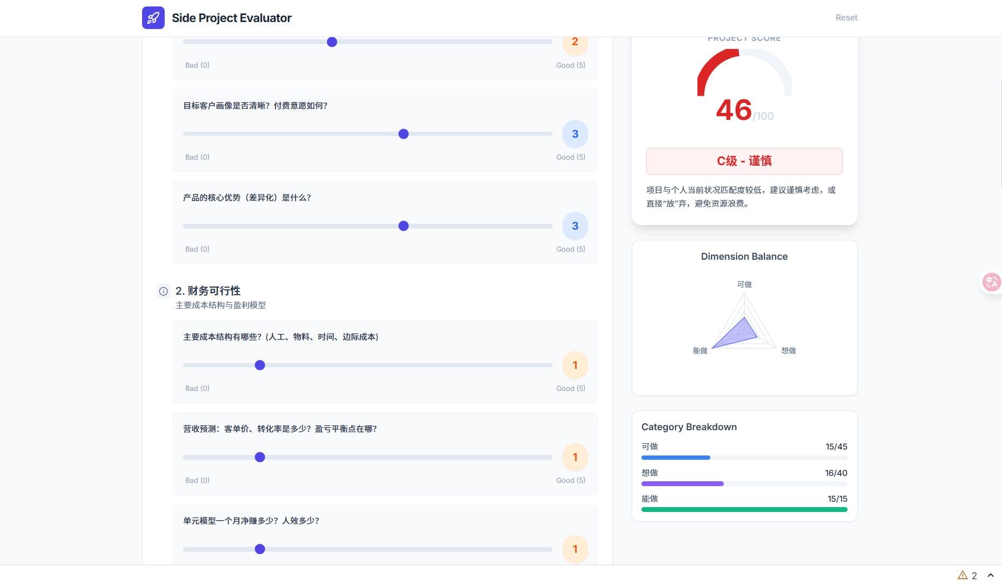This screenshot has width=1002, height=584.
Task: Click the score badge 3 for 目标客户画像
Action: [575, 134]
